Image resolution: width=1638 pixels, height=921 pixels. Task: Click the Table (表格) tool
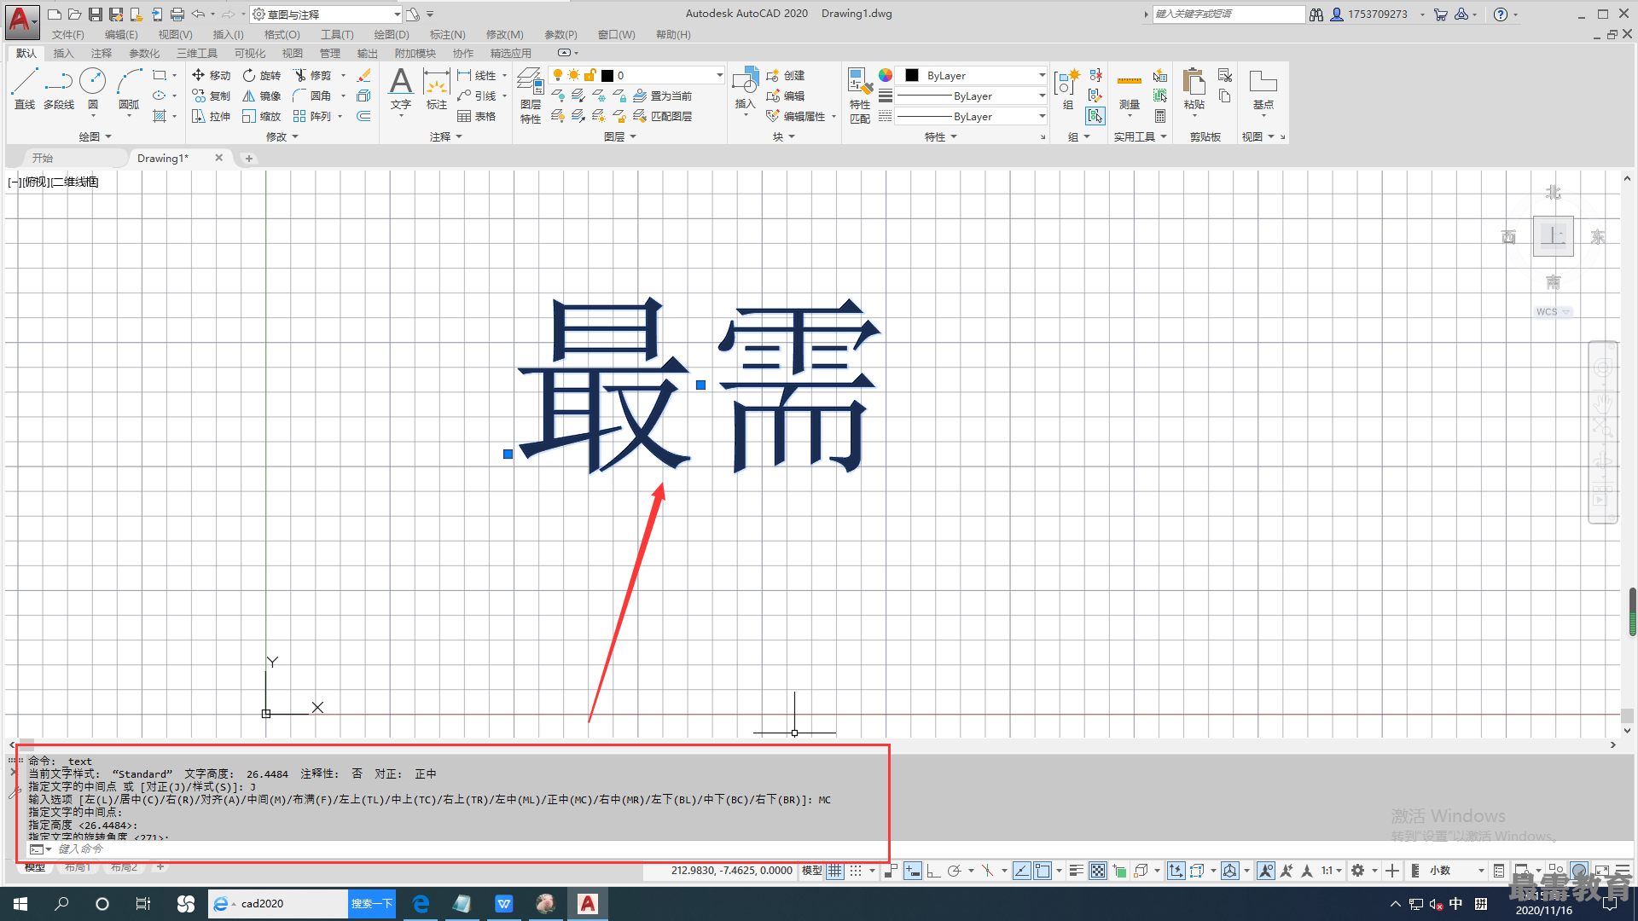tap(476, 116)
